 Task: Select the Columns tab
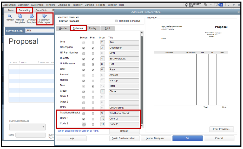pos(78,28)
